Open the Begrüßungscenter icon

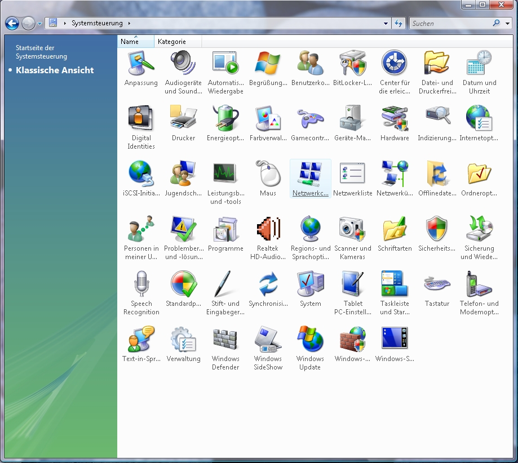pyautogui.click(x=268, y=63)
